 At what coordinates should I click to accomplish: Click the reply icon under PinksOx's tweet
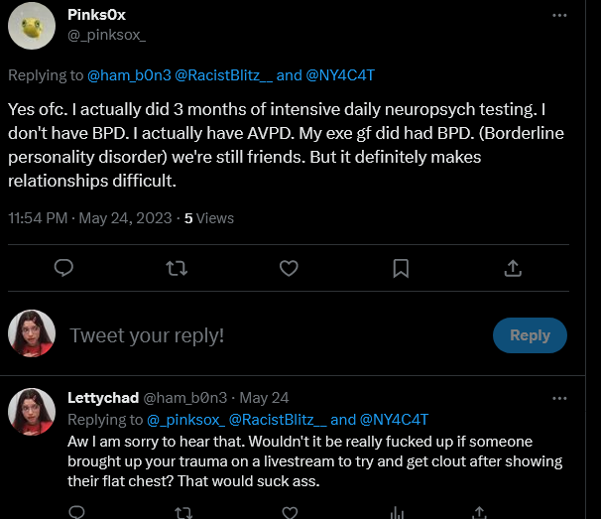click(63, 268)
